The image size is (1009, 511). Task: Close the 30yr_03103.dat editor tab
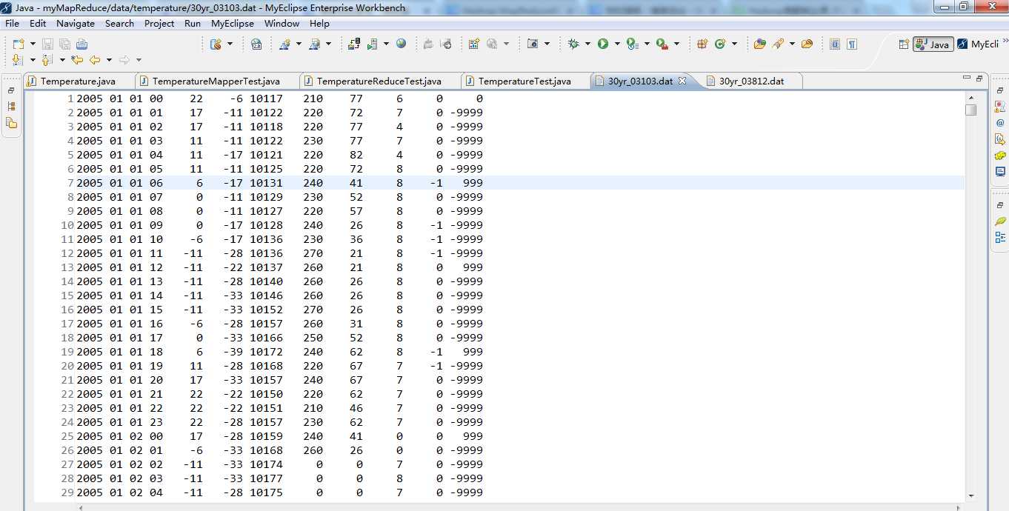[682, 81]
